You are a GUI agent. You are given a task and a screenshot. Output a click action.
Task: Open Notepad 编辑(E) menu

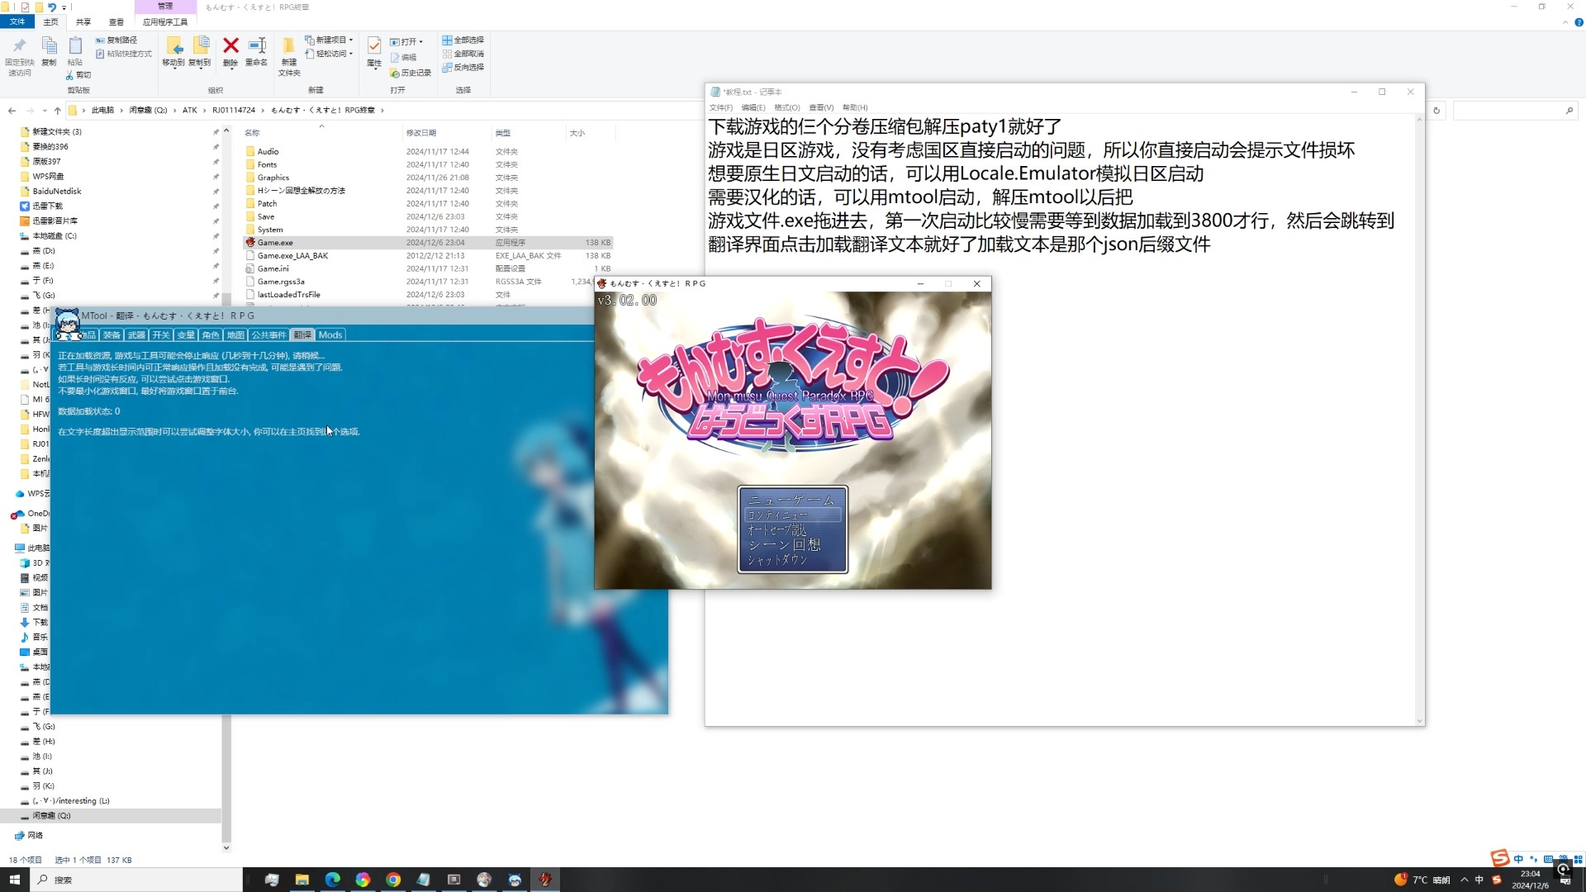(x=753, y=107)
